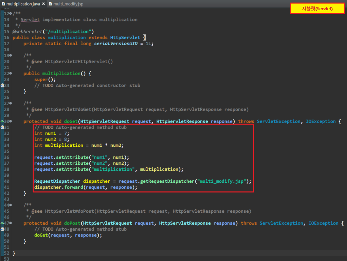Image resolution: width=347 pixels, height=261 pixels.
Task: Click the override indicator triangle on line 30
Action: (x=2, y=121)
